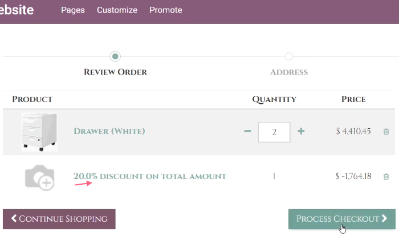Increase Drawer quantity with plus icon

pos(301,132)
